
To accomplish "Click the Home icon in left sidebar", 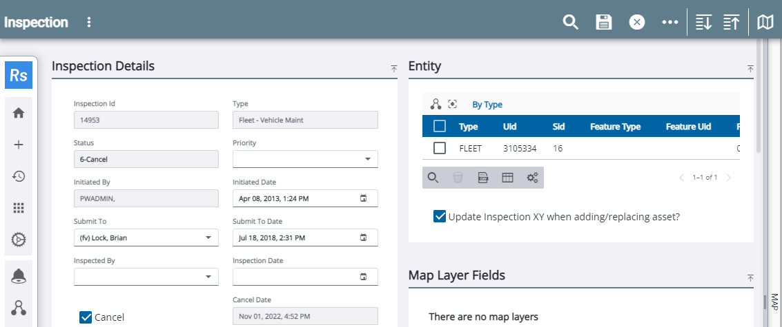I will tap(19, 113).
